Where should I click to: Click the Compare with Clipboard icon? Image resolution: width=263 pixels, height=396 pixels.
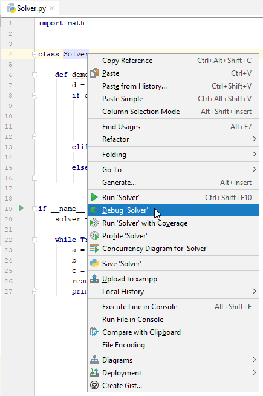tap(94, 332)
